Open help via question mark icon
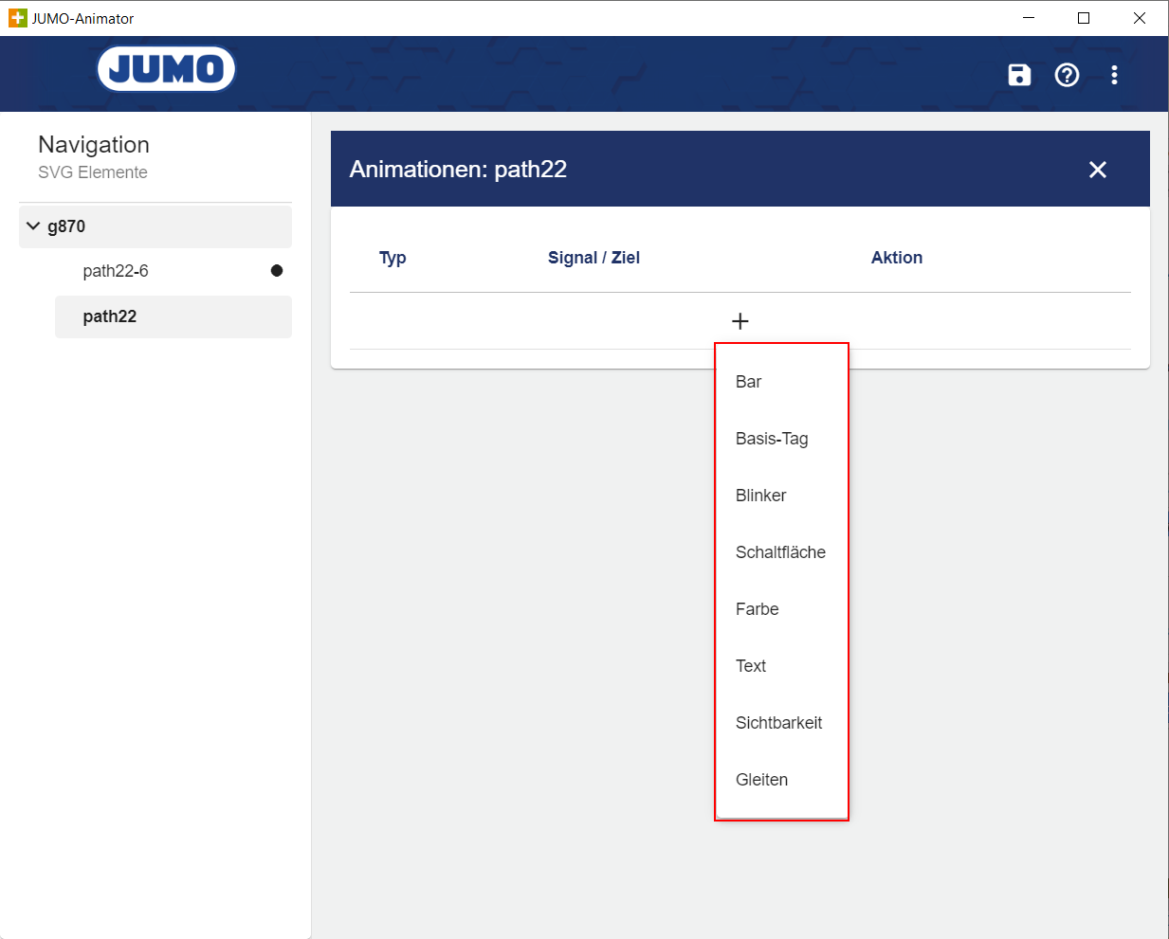 1067,75
